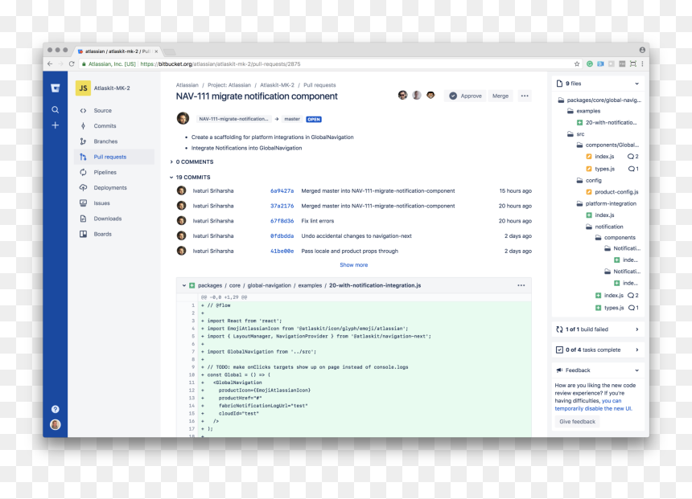The image size is (692, 499).
Task: Open commit 41be00e
Action: (x=282, y=252)
